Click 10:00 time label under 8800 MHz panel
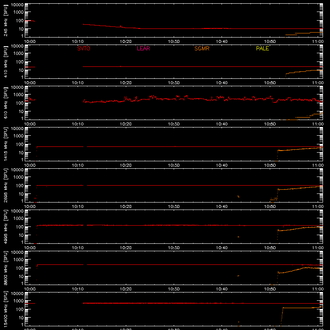This screenshot has height=330, width=330. [x=30, y=289]
